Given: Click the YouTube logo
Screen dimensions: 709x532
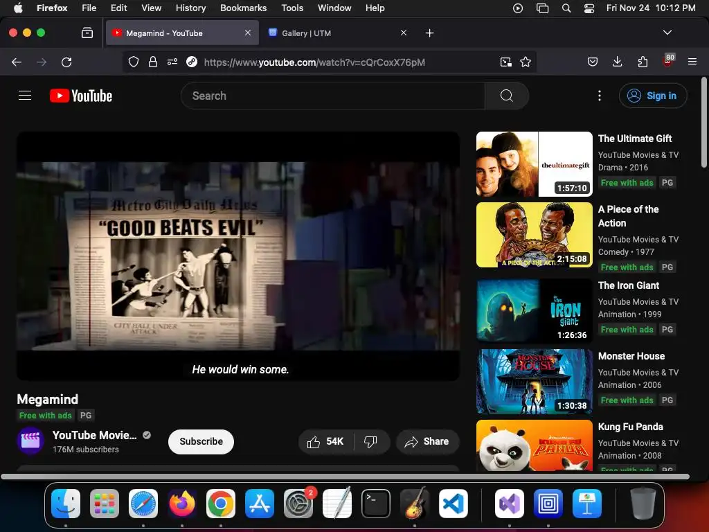Looking at the screenshot, I should pos(81,96).
